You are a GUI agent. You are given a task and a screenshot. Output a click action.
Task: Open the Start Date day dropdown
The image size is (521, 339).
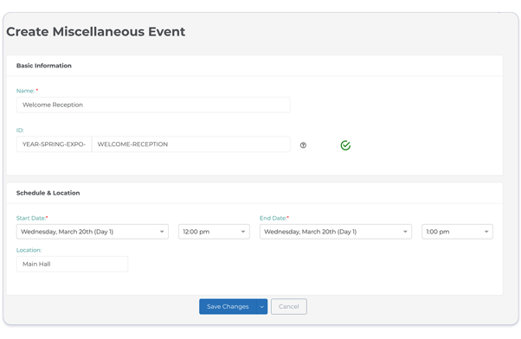pos(93,232)
